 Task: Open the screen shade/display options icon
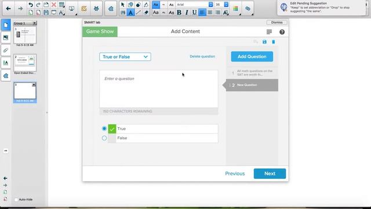click(72, 9)
